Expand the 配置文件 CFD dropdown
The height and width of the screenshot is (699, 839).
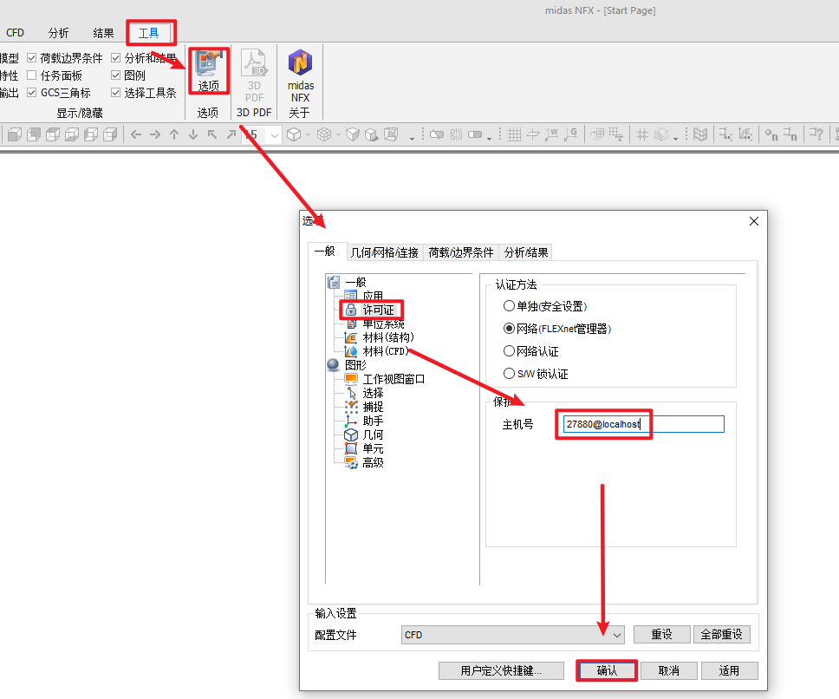(x=512, y=635)
